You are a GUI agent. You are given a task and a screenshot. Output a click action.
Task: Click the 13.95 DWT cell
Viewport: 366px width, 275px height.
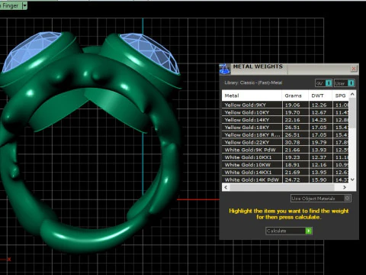[x=321, y=173]
